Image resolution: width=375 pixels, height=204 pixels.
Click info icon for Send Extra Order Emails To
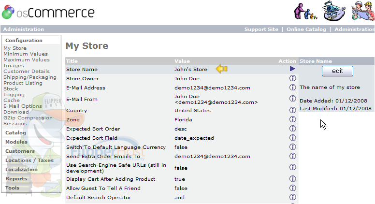(x=292, y=156)
